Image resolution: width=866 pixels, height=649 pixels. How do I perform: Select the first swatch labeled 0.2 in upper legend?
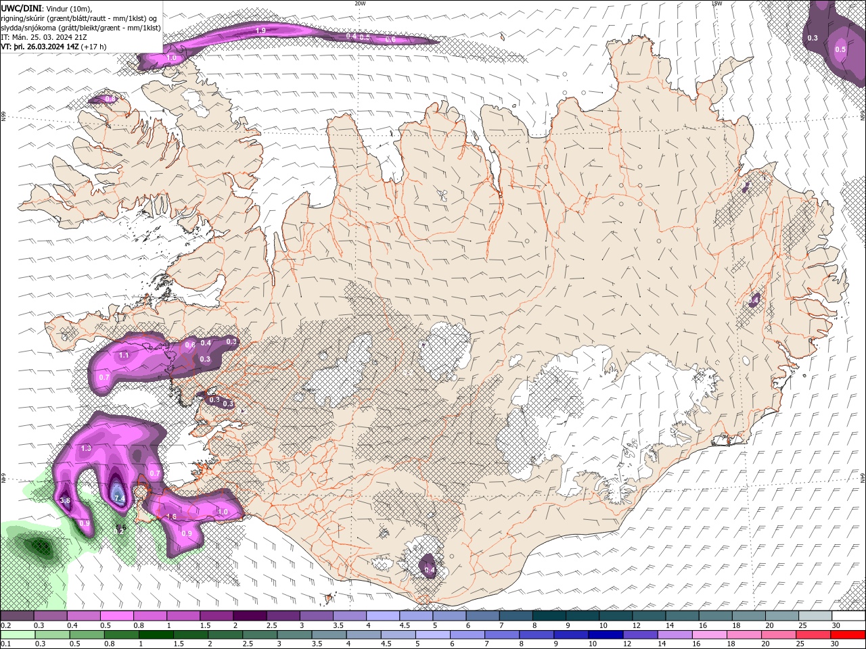(x=17, y=616)
